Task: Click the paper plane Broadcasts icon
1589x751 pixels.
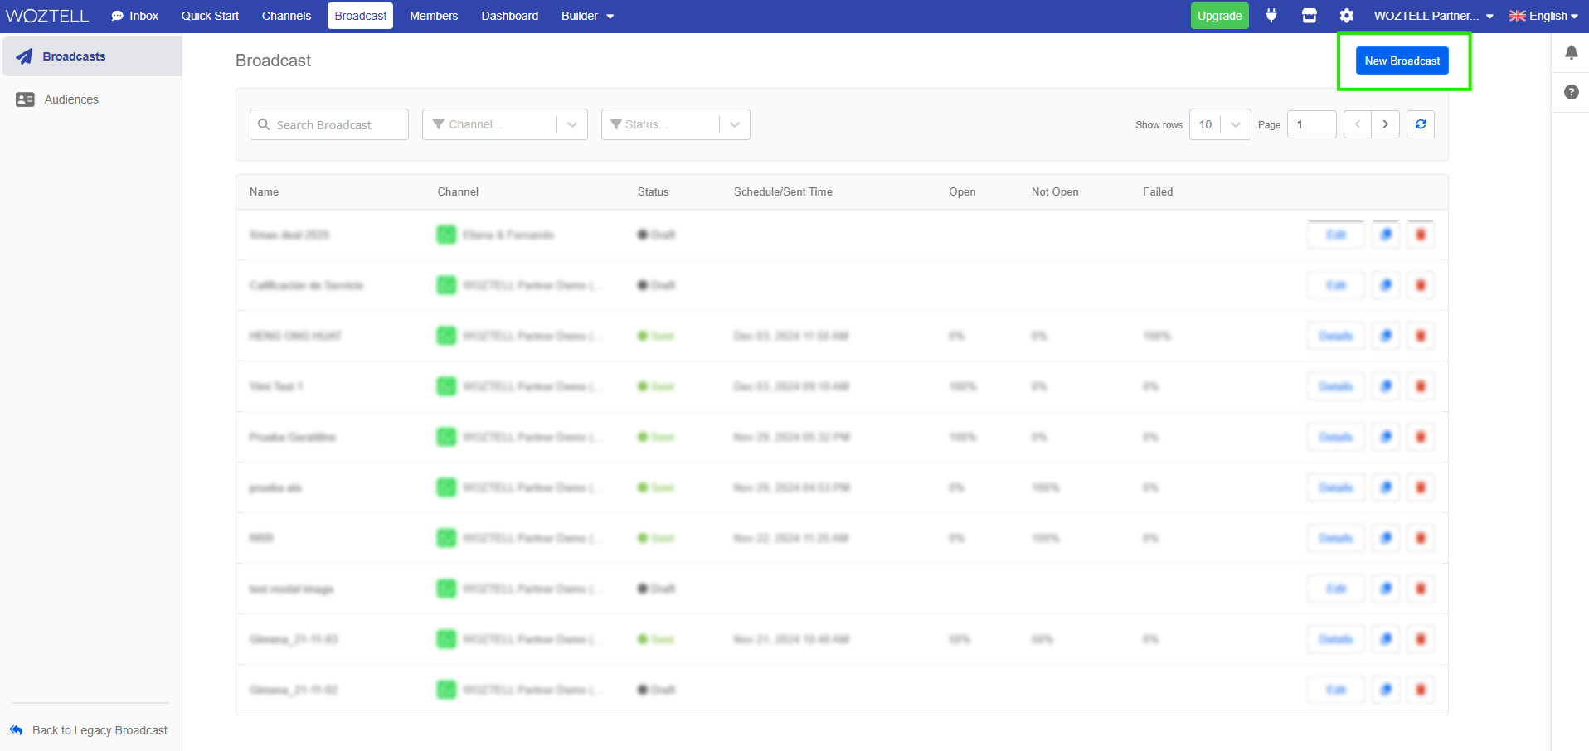Action: pos(24,56)
